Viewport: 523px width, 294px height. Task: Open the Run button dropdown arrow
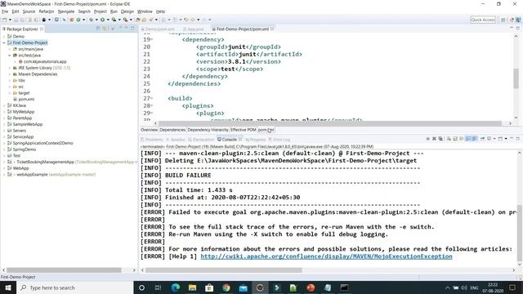(x=108, y=20)
